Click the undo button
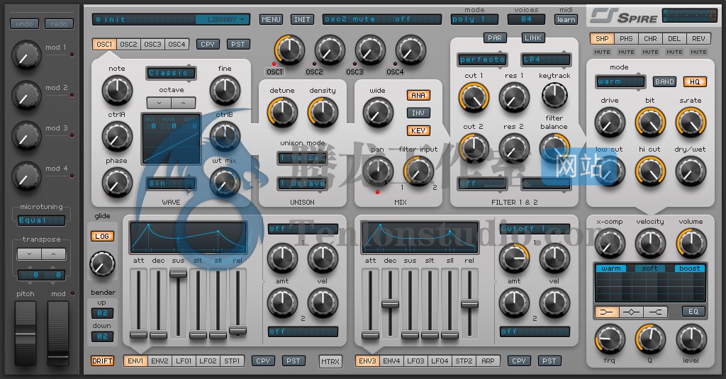The width and height of the screenshot is (726, 379). pyautogui.click(x=24, y=23)
